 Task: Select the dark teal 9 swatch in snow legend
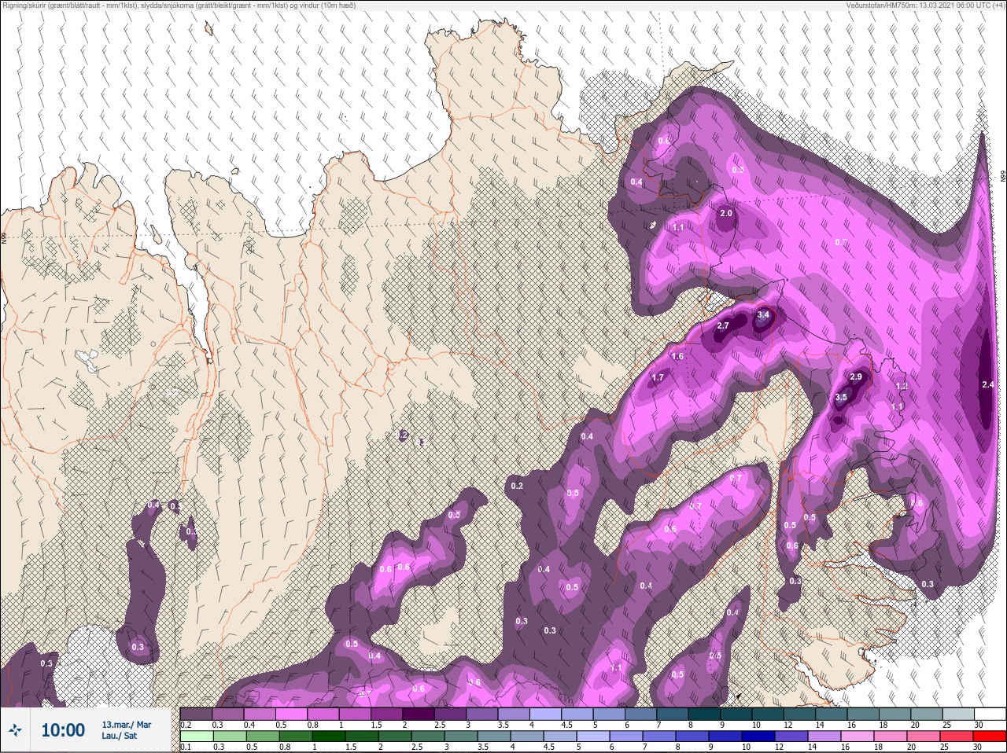pyautogui.click(x=737, y=713)
